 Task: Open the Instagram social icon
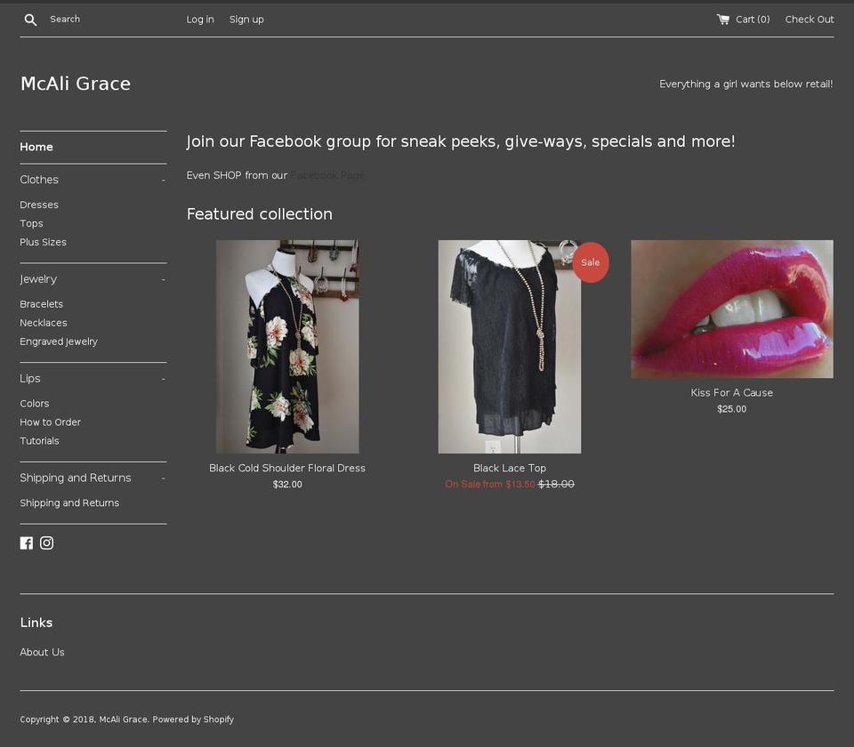coord(47,542)
